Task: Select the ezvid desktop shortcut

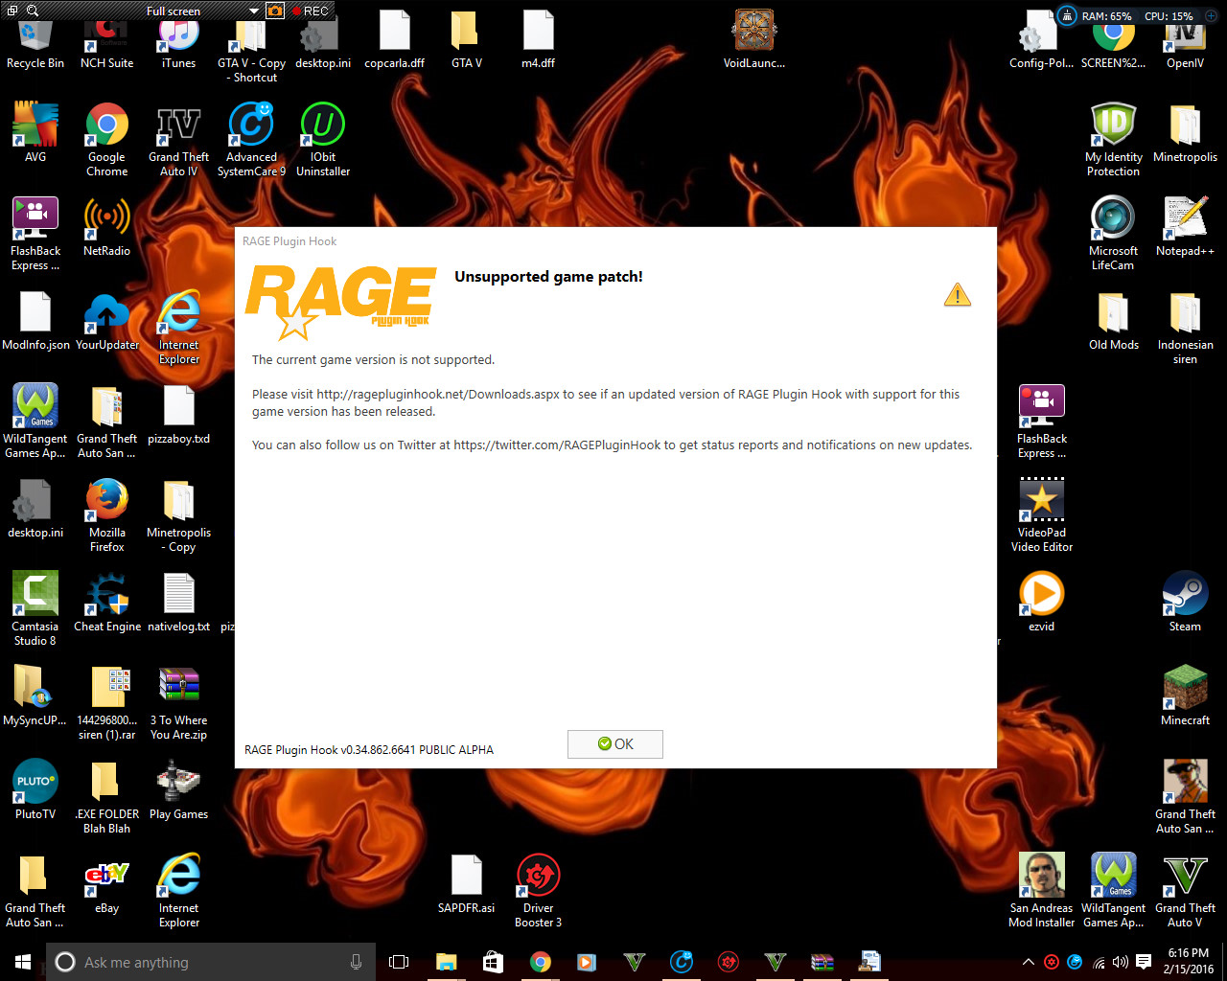Action: pyautogui.click(x=1041, y=603)
